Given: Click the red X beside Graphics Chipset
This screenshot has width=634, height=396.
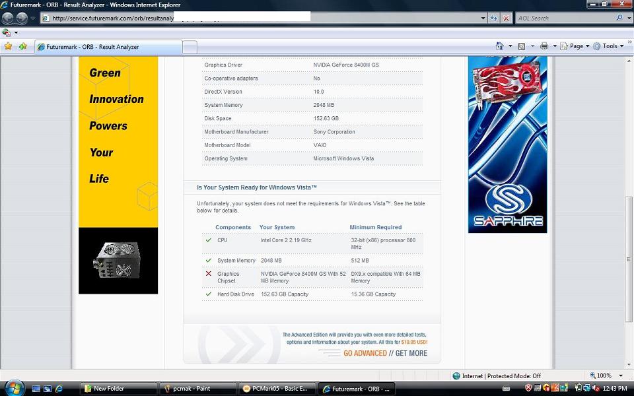Looking at the screenshot, I should pyautogui.click(x=209, y=273).
